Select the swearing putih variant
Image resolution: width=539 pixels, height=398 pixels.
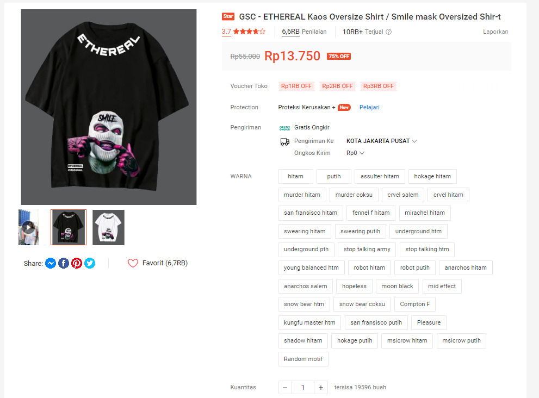point(360,231)
